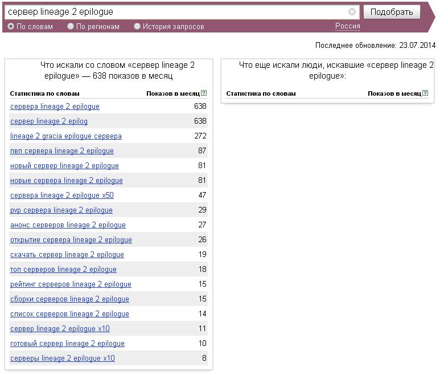Open help icon in right panel 'Показов в месяц'
The height and width of the screenshot is (375, 448).
425,93
